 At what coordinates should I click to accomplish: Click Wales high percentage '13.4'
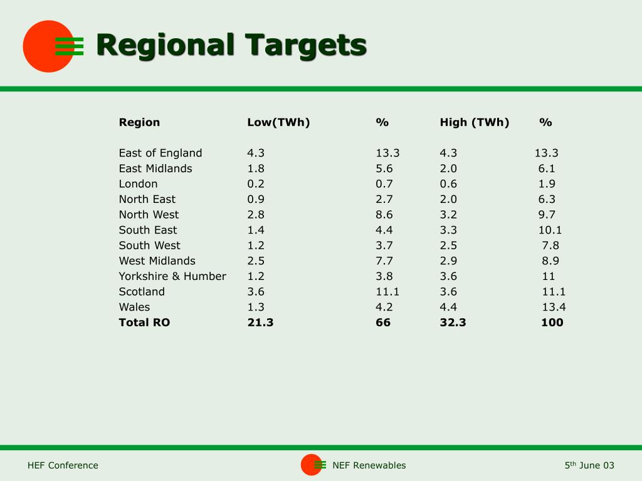click(x=554, y=307)
